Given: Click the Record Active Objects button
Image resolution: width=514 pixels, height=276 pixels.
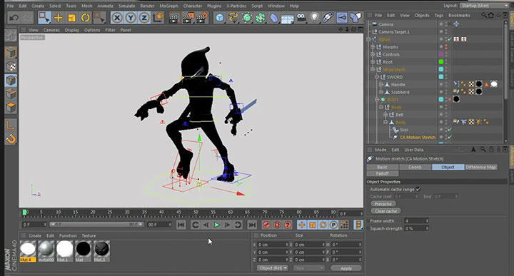Looking at the screenshot, I should click(x=266, y=225).
